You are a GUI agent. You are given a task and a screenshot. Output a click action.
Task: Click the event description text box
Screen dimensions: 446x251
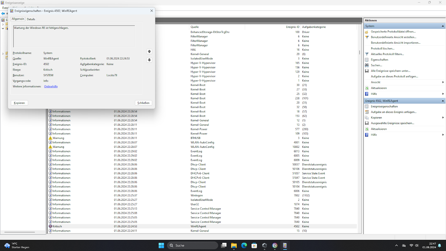coord(74,36)
